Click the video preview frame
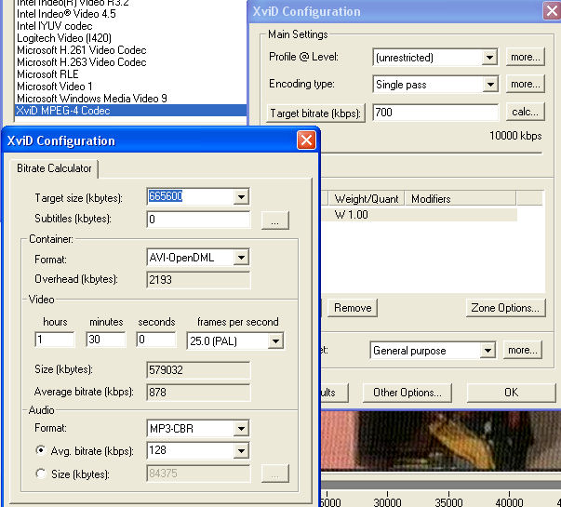Image resolution: width=561 pixels, height=507 pixels. [441, 441]
